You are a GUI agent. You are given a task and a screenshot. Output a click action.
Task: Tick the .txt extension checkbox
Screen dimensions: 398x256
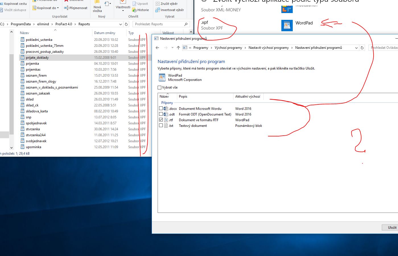[161, 125]
